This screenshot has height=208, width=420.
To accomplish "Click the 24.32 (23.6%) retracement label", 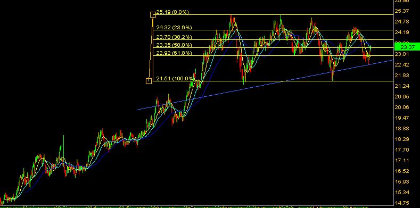I will (174, 27).
